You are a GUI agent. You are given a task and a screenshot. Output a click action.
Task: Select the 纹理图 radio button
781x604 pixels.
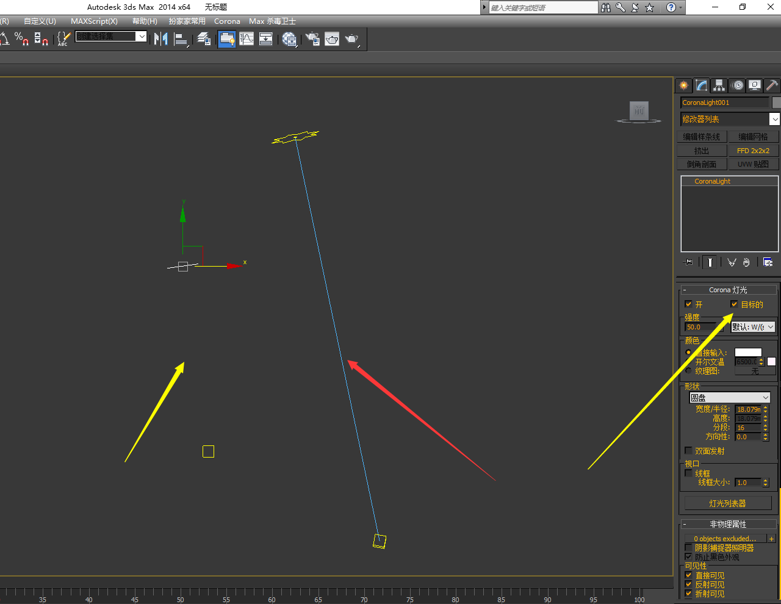[688, 371]
